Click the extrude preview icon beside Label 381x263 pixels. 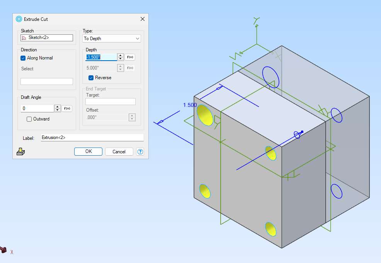pyautogui.click(x=20, y=151)
